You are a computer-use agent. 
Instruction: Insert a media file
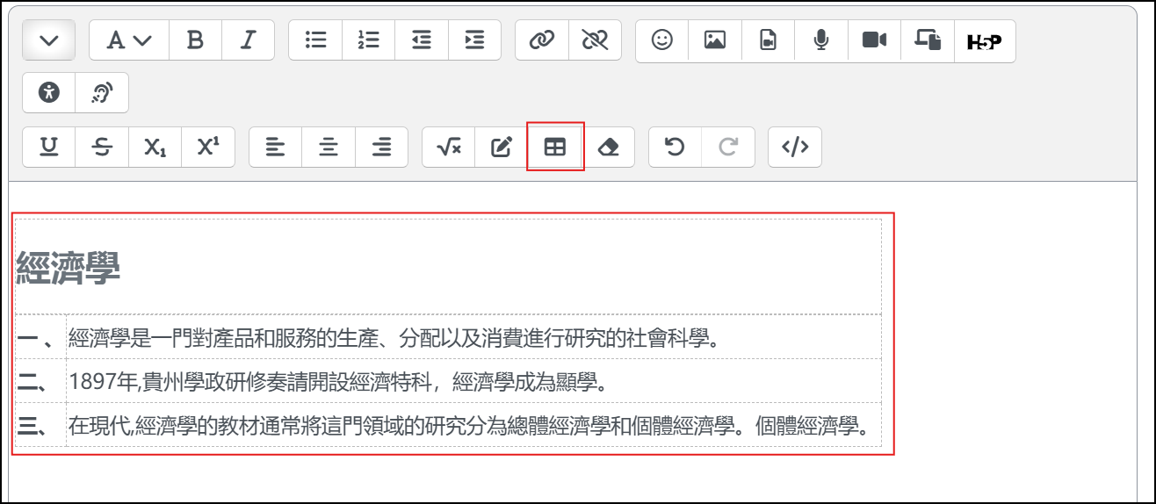pos(769,40)
